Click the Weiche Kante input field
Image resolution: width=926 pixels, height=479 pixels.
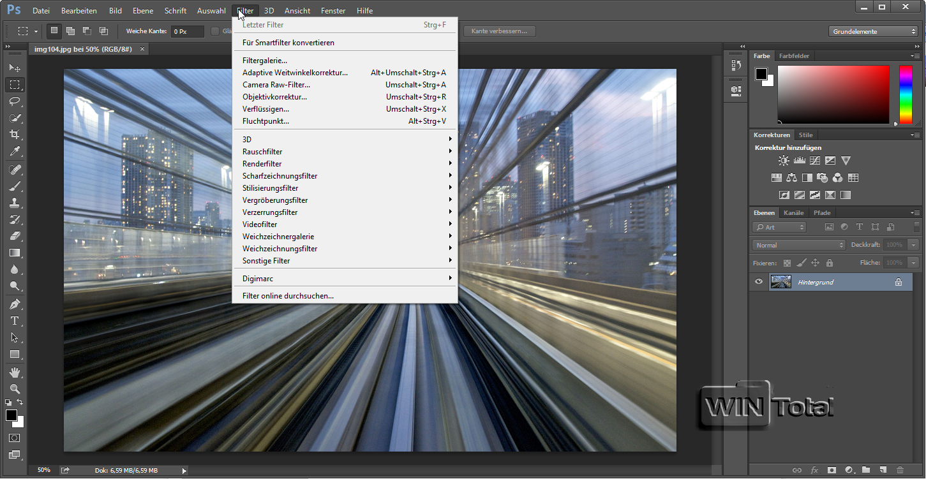point(187,31)
